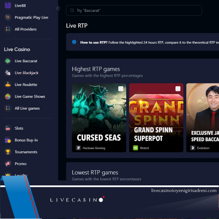The image size is (219, 219).
Task: Click the Bonus Buy-in icon
Action: (8, 140)
